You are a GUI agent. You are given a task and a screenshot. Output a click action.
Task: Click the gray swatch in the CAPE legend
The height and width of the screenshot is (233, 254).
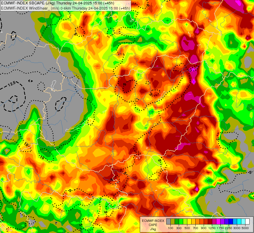pos(168,221)
